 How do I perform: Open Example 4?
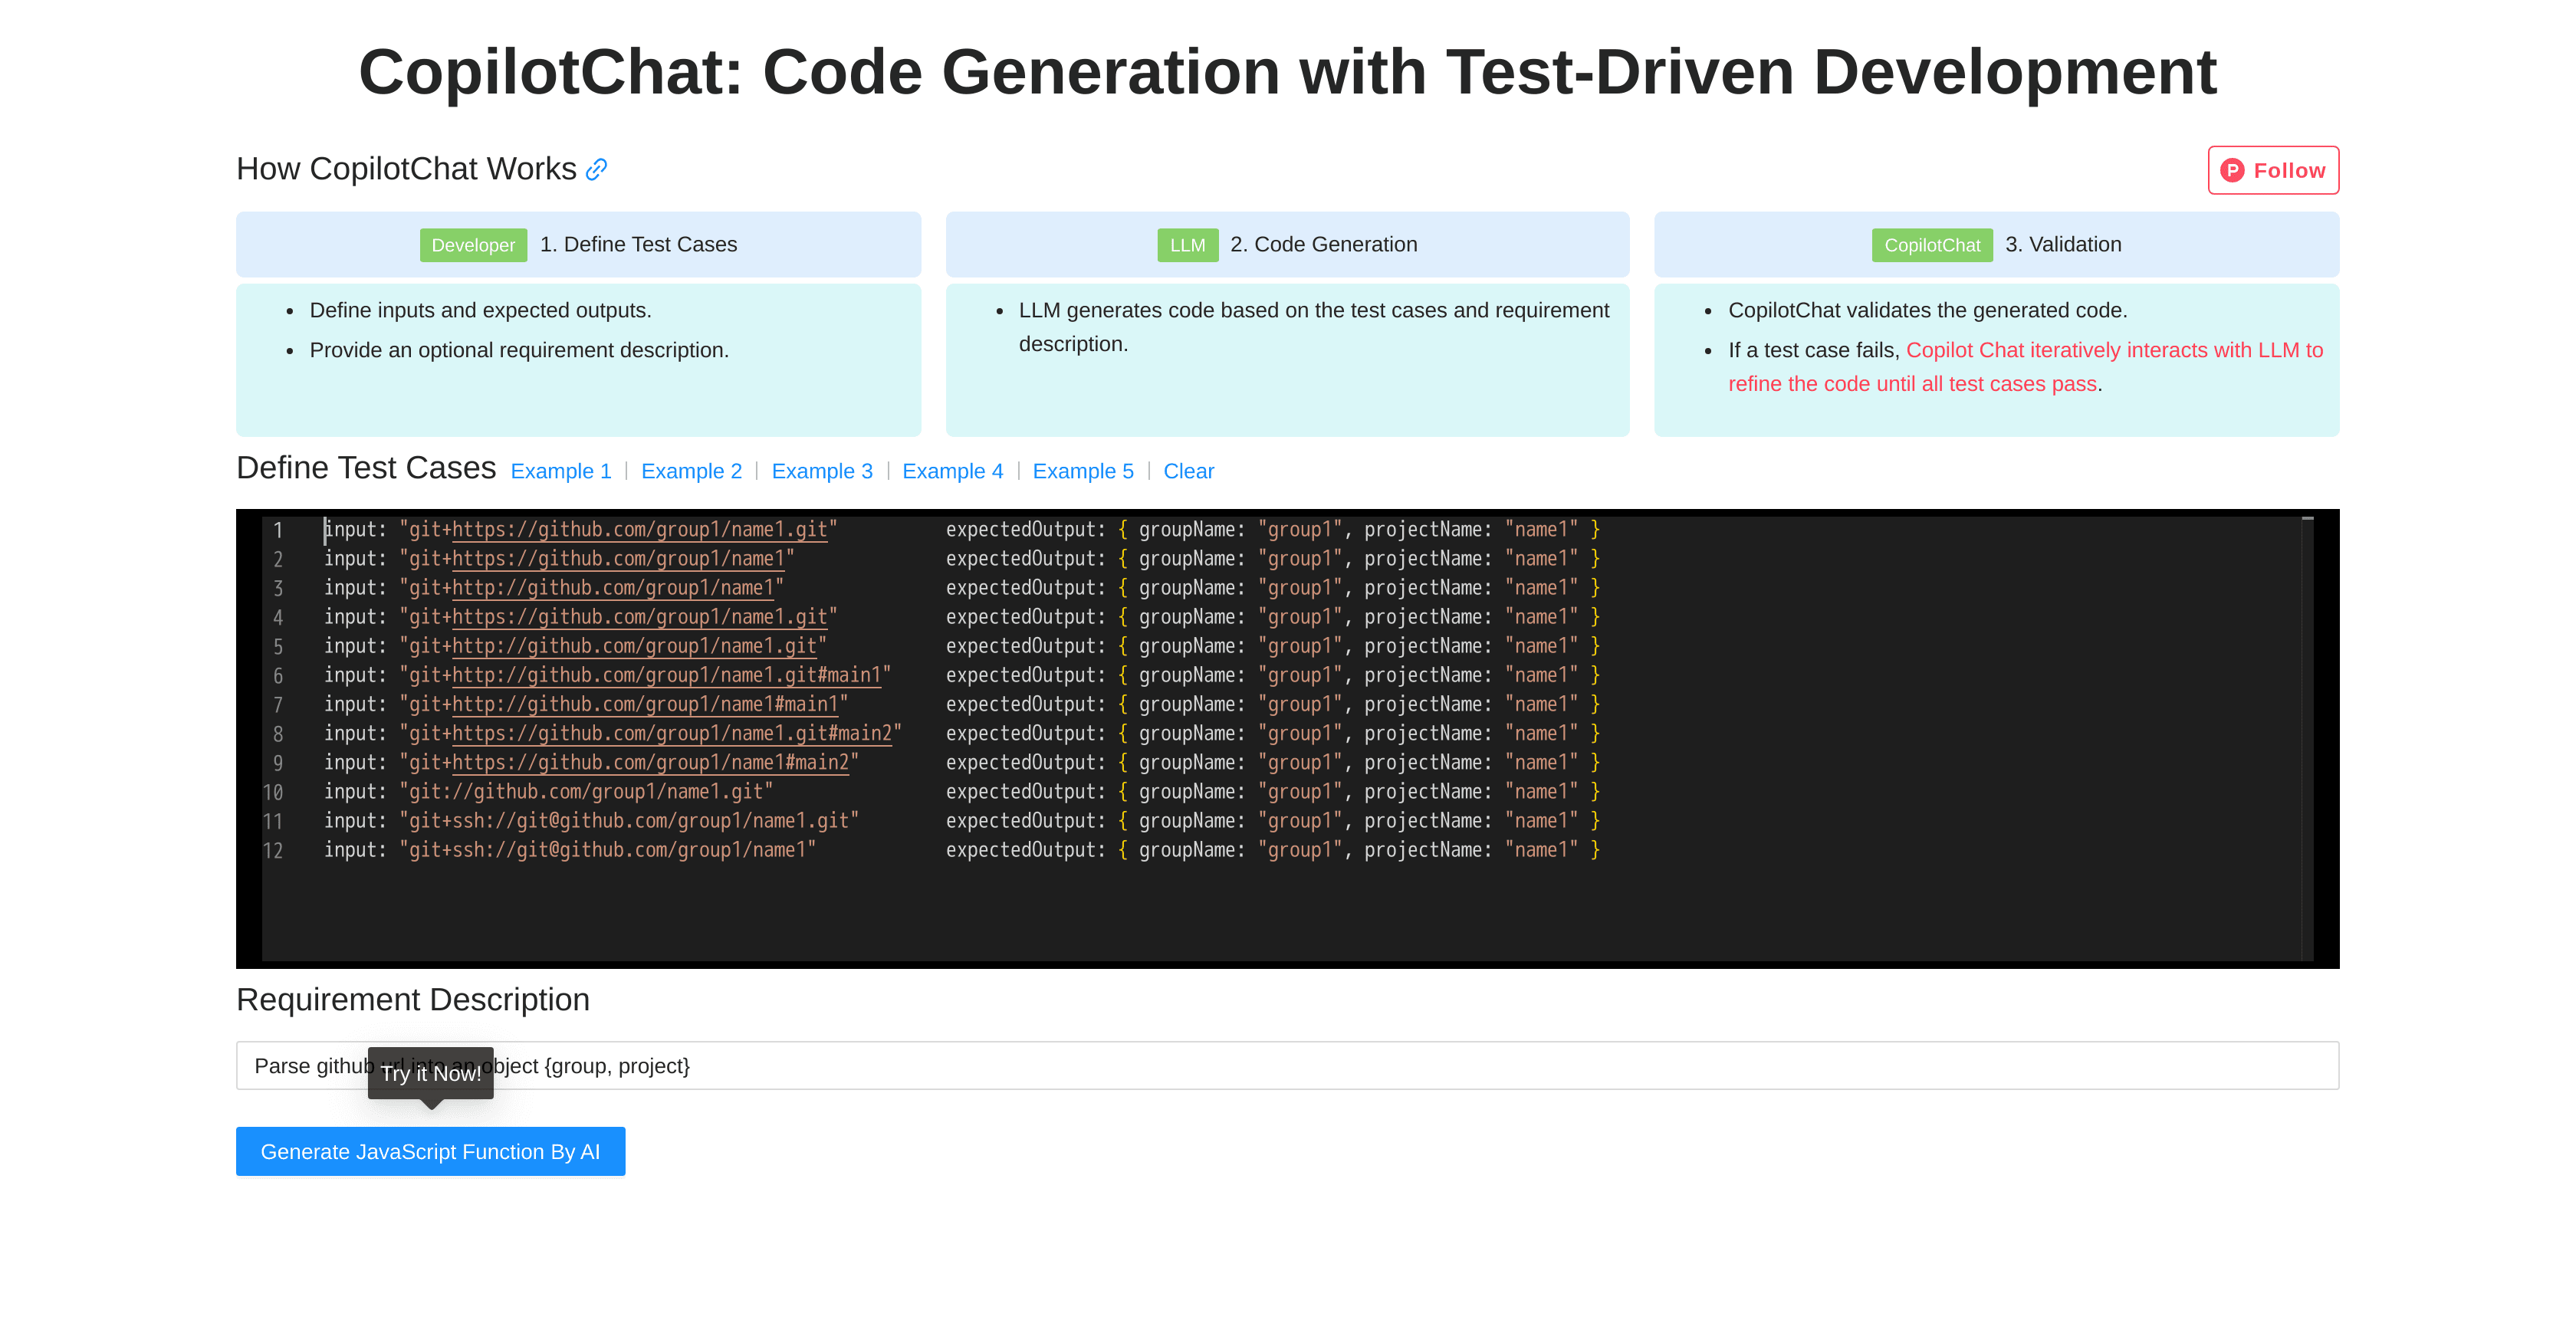[x=952, y=471]
